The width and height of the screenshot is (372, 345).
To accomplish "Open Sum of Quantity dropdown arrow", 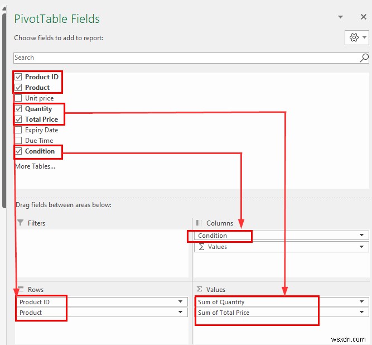I will pos(361,302).
